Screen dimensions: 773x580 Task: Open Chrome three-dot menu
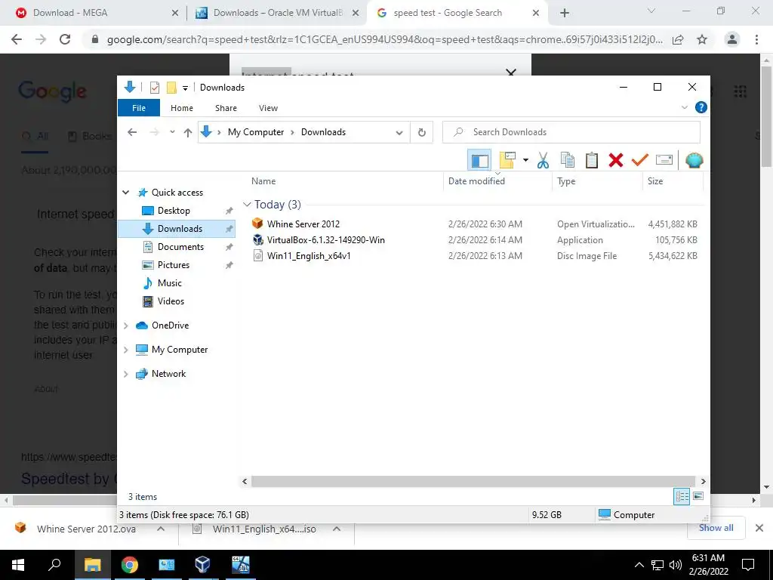756,39
